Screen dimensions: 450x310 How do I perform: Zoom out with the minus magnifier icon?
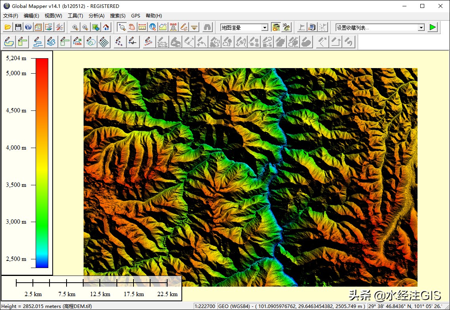click(85, 27)
